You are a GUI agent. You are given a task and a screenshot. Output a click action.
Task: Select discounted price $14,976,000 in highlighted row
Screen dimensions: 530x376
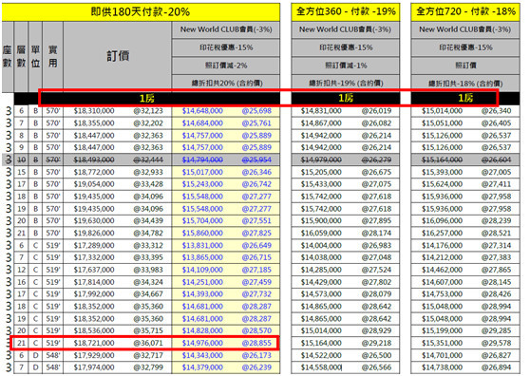[202, 343]
